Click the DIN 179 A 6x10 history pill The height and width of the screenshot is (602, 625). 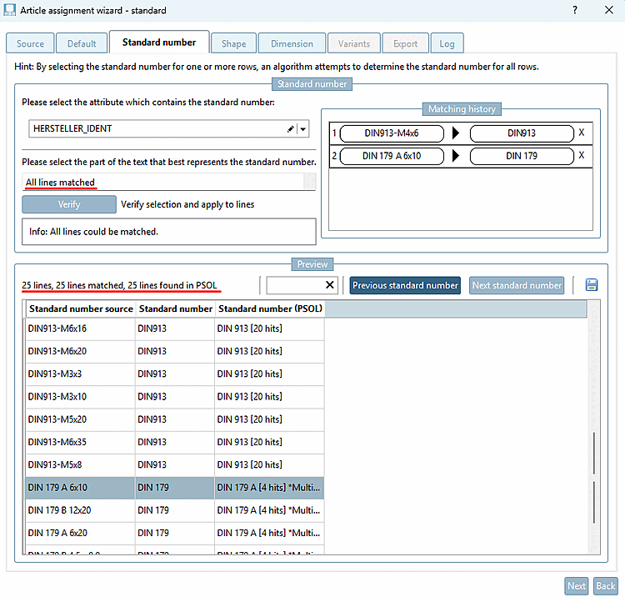click(392, 156)
